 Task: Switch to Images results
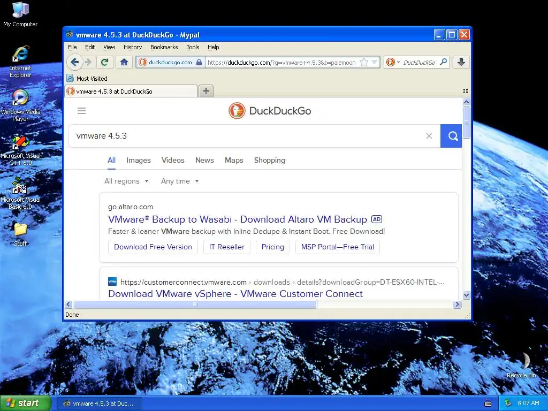tap(139, 160)
